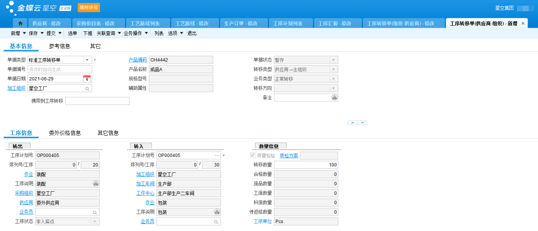Switch to the 工序汇报 - 修改 tab
Screen dimensions: 538x231
pos(337,23)
